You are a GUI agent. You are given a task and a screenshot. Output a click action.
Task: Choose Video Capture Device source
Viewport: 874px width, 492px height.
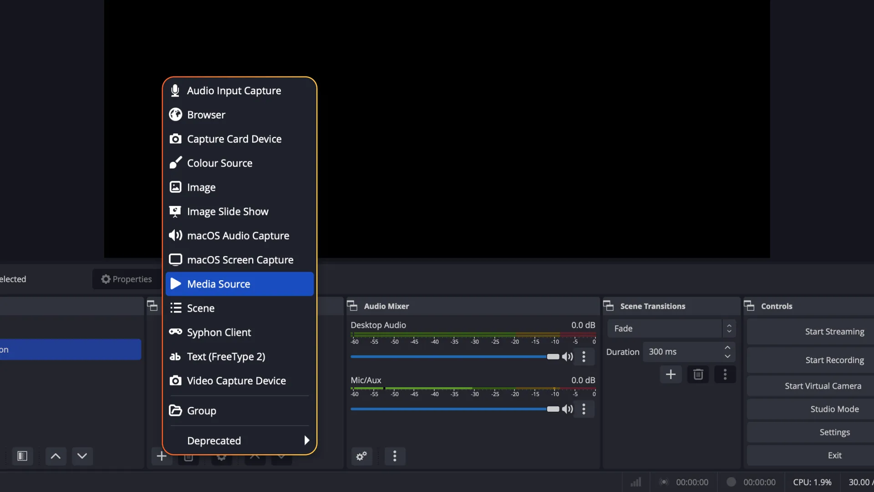tap(239, 380)
